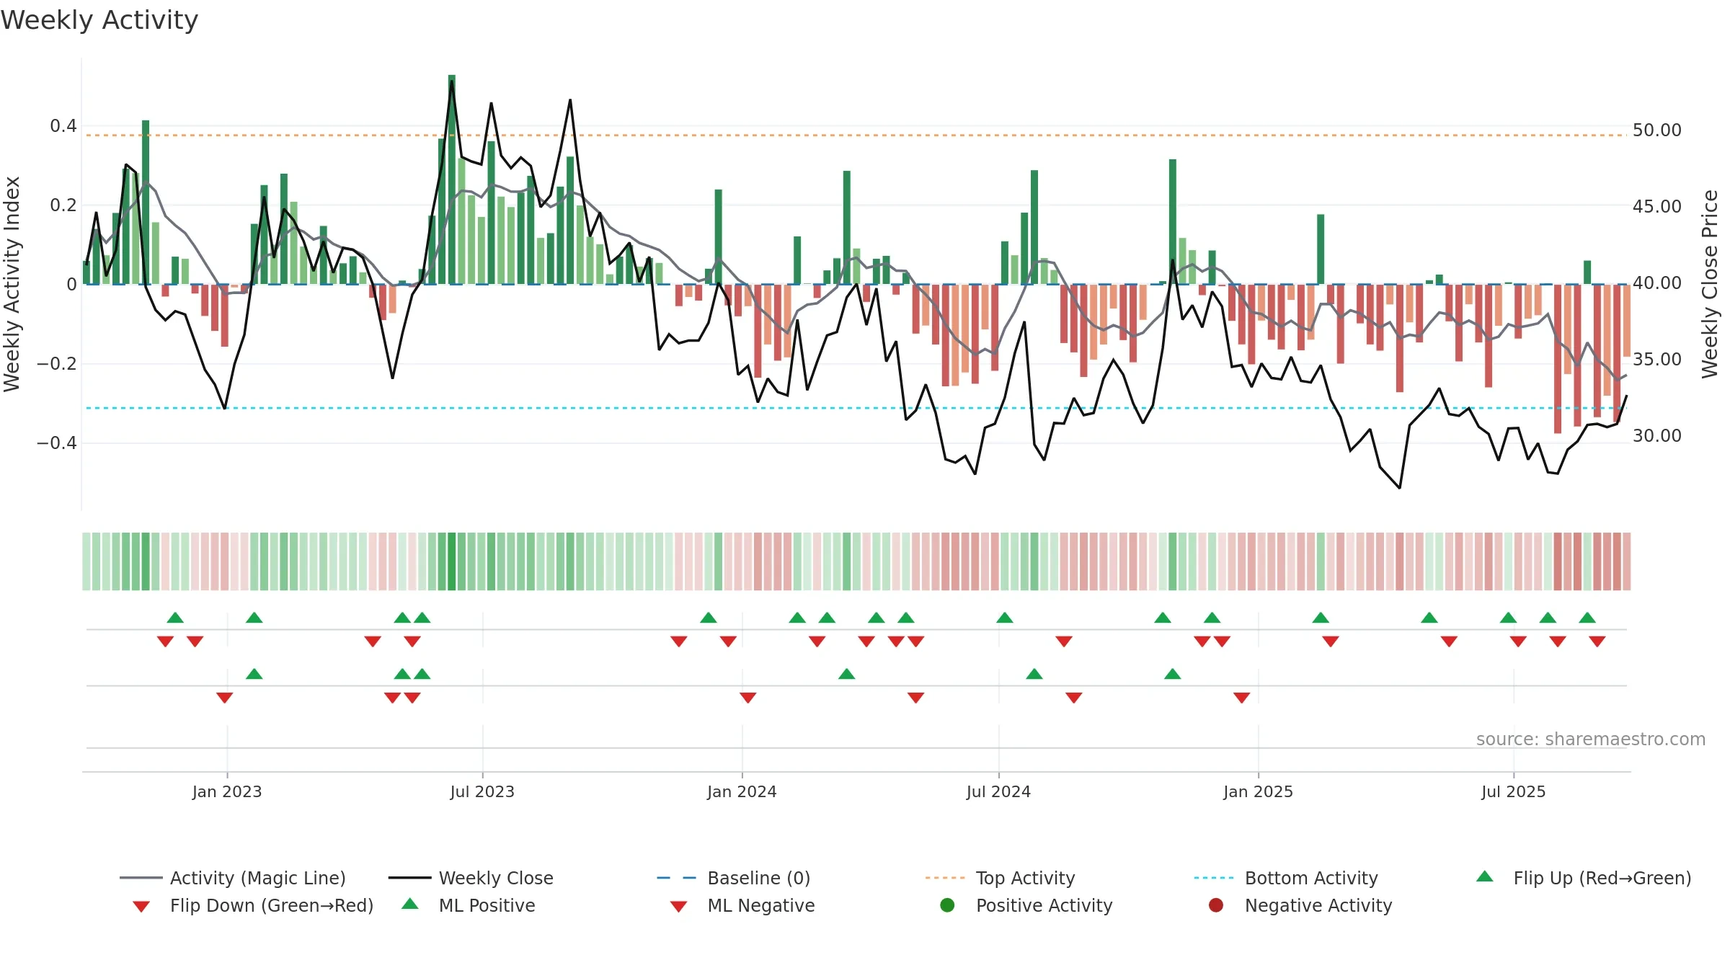This screenshot has width=1730, height=973.
Task: Click the Jan 2025 x-axis label
Action: 1258,791
